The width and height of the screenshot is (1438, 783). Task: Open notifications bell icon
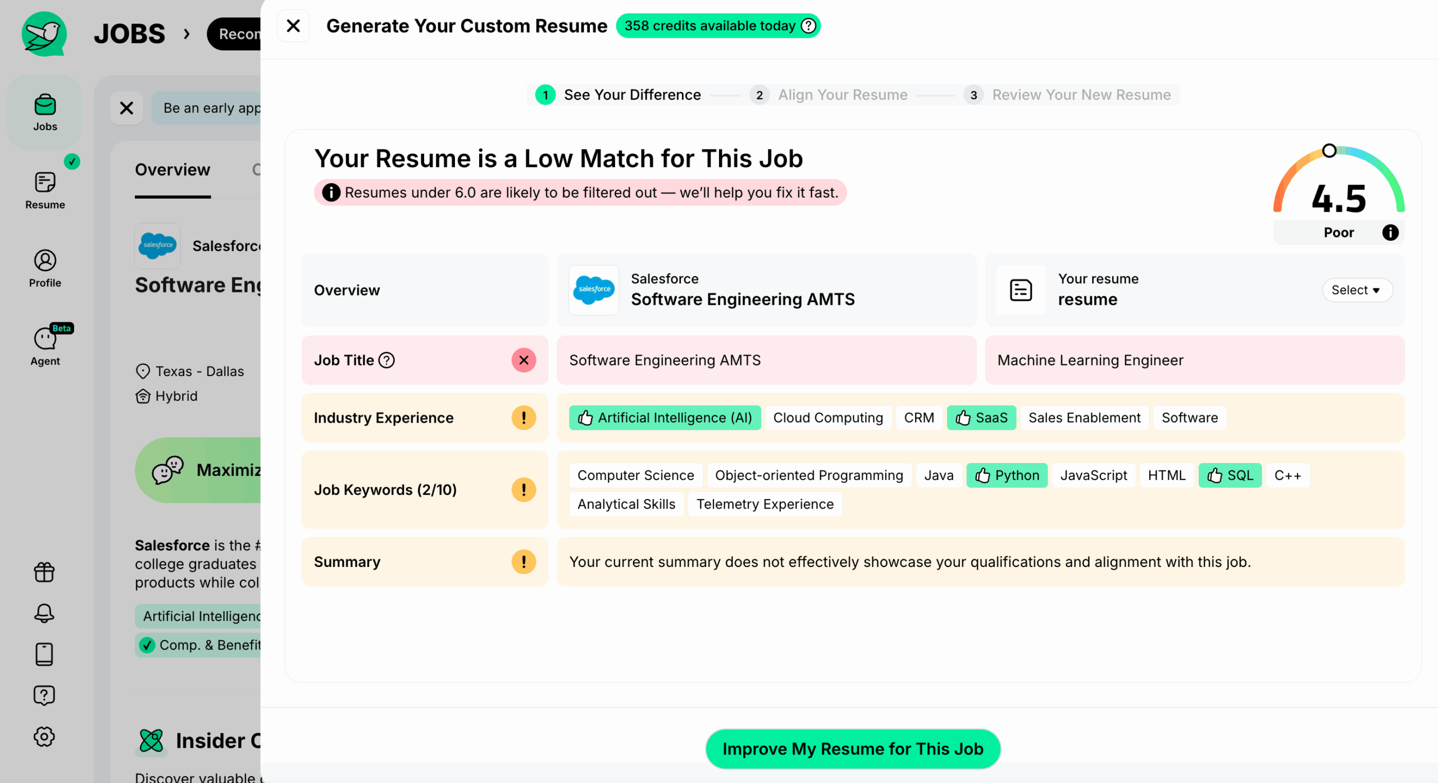coord(44,613)
